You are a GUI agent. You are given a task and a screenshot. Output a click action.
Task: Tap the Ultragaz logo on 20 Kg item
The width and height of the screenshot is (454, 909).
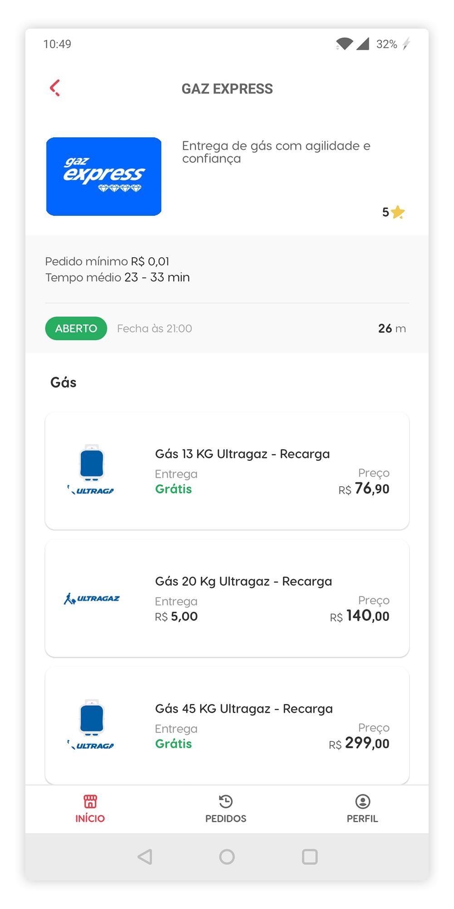(x=92, y=599)
